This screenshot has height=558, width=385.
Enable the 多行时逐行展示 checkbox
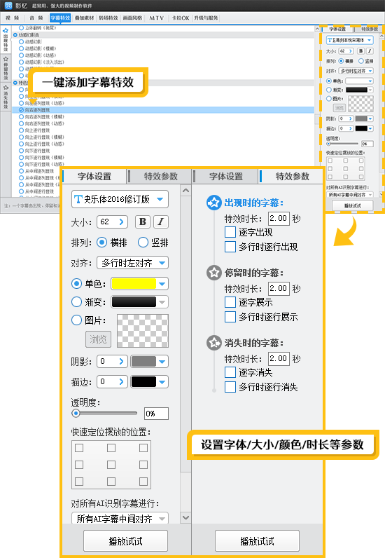click(230, 317)
